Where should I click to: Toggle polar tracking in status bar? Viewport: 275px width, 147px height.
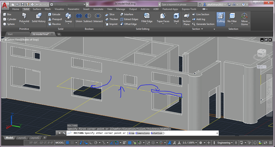coord(96,143)
